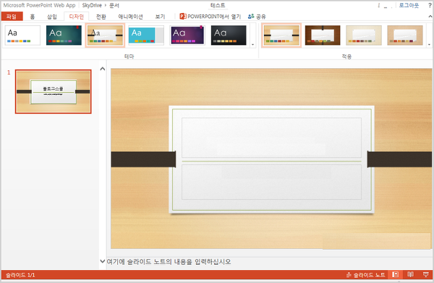Switch to editing view icon
The image size is (434, 283).
click(x=396, y=275)
